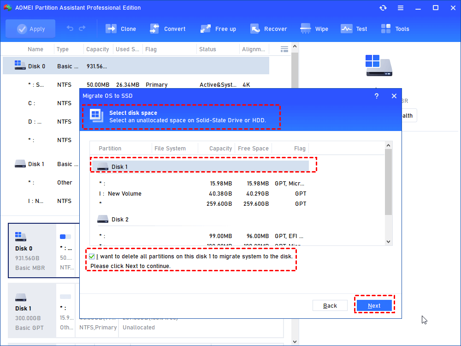Select the Disk 0 931.56GB disk map card
Viewport: 461px width, 346px height.
click(x=32, y=251)
